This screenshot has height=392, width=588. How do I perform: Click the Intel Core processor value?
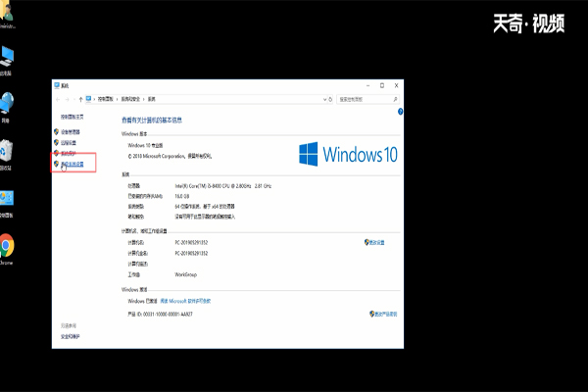tap(223, 186)
